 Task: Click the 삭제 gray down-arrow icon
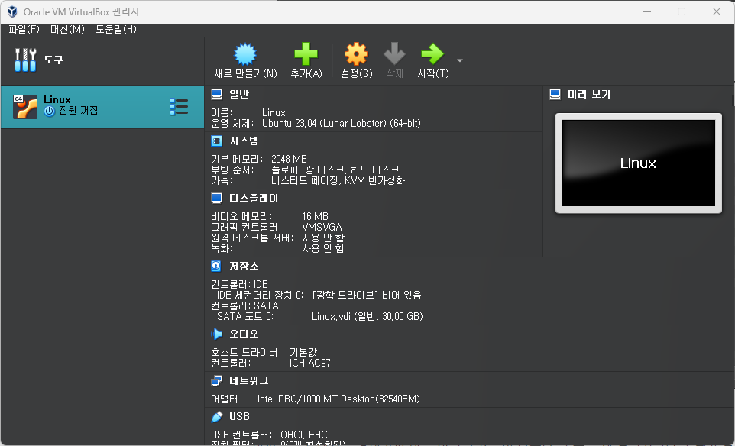point(394,54)
